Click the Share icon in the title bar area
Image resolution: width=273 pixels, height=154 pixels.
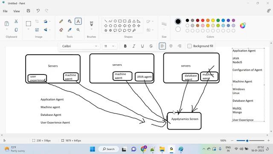click(269, 11)
